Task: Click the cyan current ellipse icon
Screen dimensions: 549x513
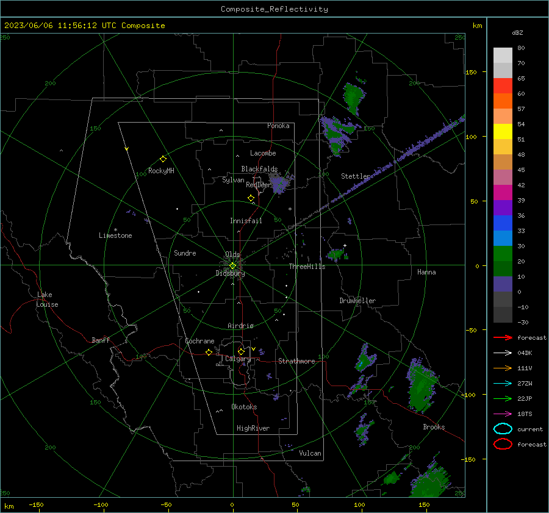Action: (503, 429)
